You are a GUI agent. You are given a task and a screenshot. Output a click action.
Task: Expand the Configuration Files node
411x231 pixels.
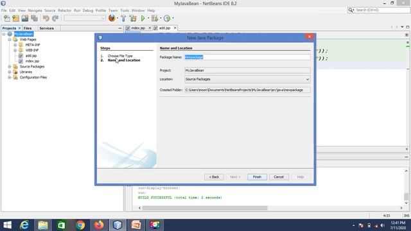tap(10, 77)
